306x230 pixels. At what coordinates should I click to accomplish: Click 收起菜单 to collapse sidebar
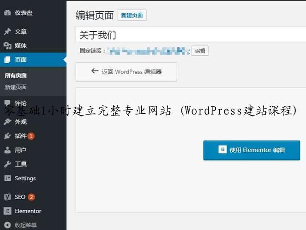click(25, 225)
